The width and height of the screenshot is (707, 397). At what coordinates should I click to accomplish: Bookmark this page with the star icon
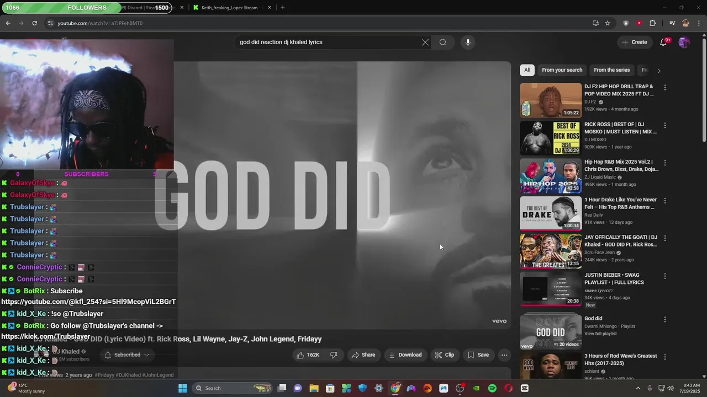608,23
